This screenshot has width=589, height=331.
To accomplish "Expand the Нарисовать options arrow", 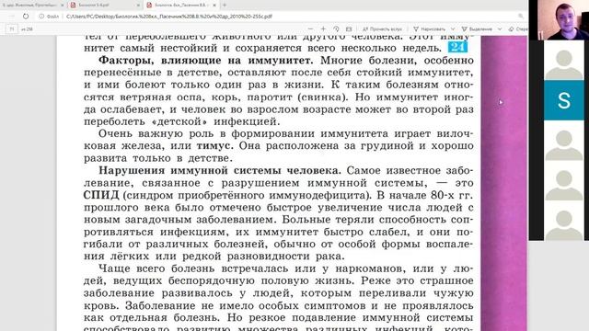I will click(453, 29).
